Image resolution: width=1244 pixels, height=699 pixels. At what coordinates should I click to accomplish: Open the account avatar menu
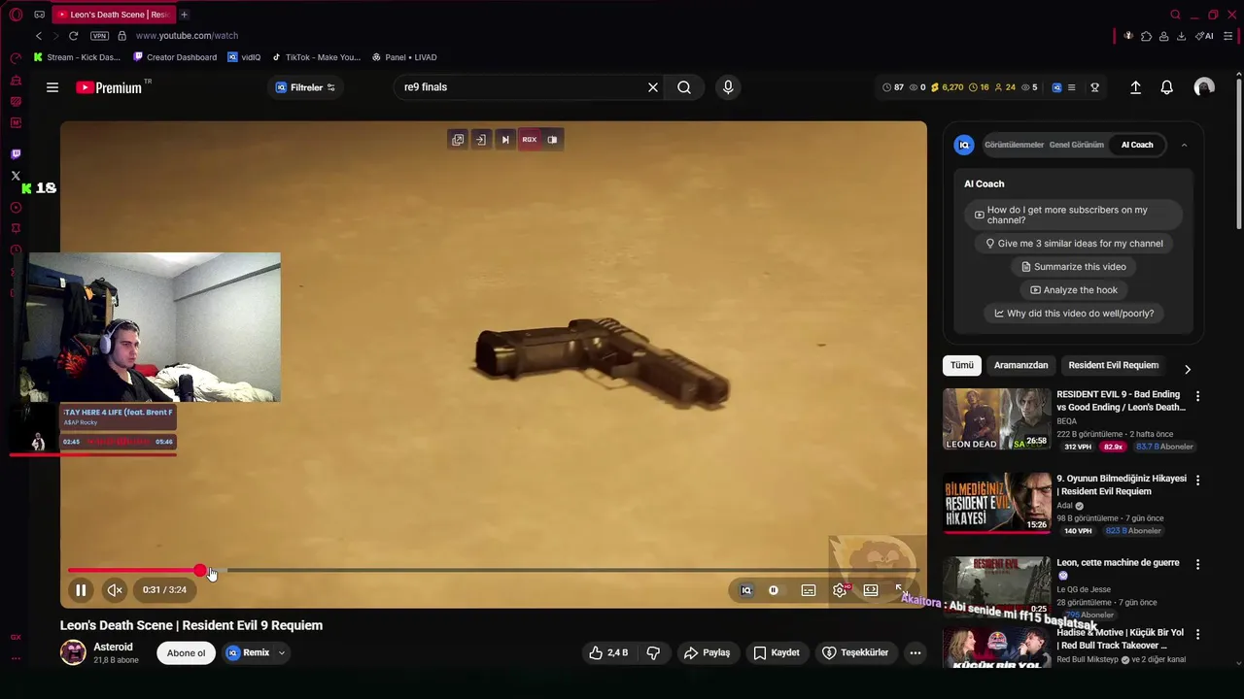click(x=1204, y=87)
